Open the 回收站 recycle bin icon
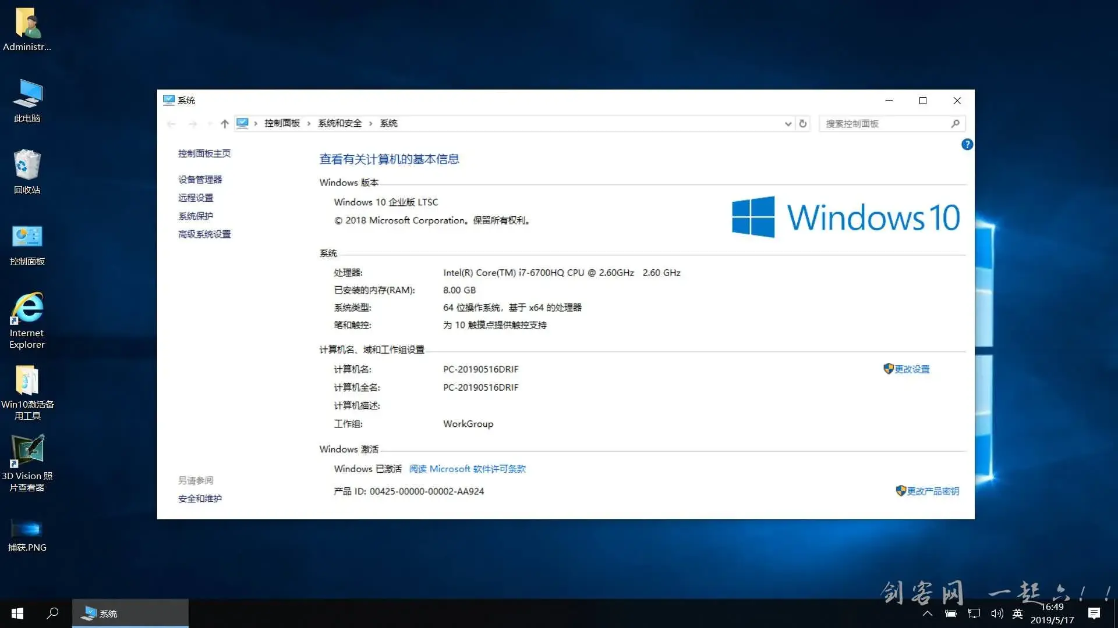Viewport: 1118px width, 628px height. coord(27,172)
